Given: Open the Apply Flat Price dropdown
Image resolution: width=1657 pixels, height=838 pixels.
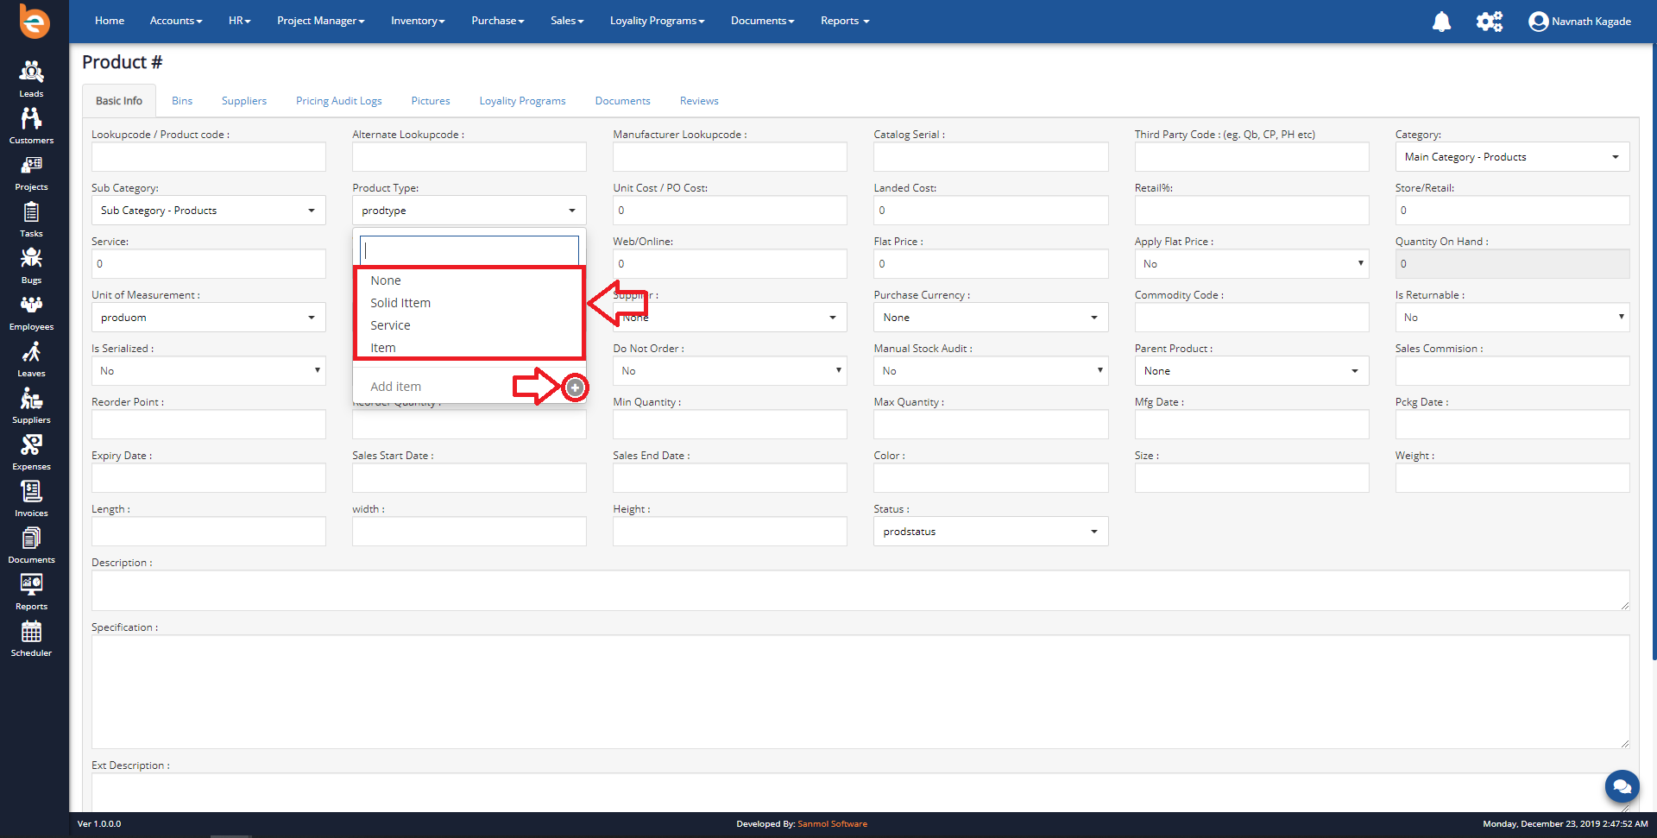Looking at the screenshot, I should (x=1251, y=264).
